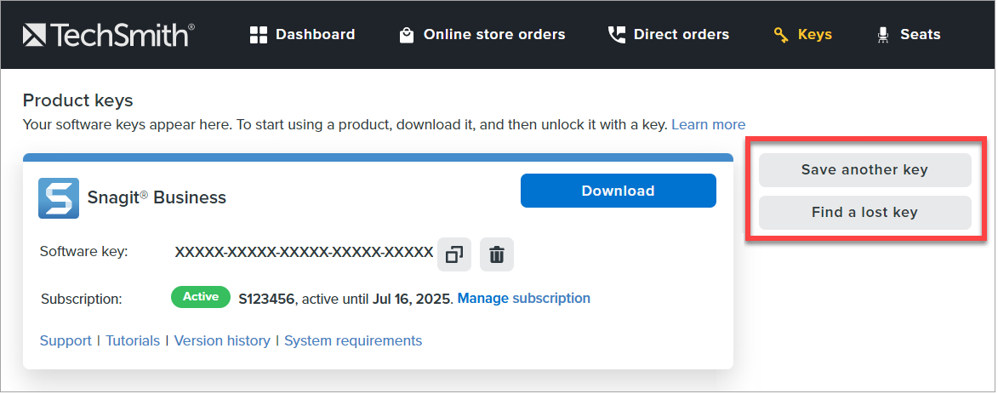Copy the software key to clipboard
Viewport: 998px width, 394px height.
tap(454, 254)
